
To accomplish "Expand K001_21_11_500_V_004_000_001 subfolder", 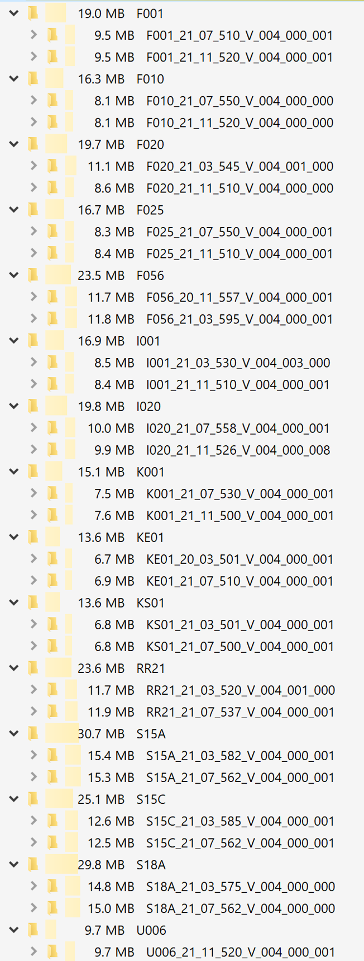I will pos(33,515).
